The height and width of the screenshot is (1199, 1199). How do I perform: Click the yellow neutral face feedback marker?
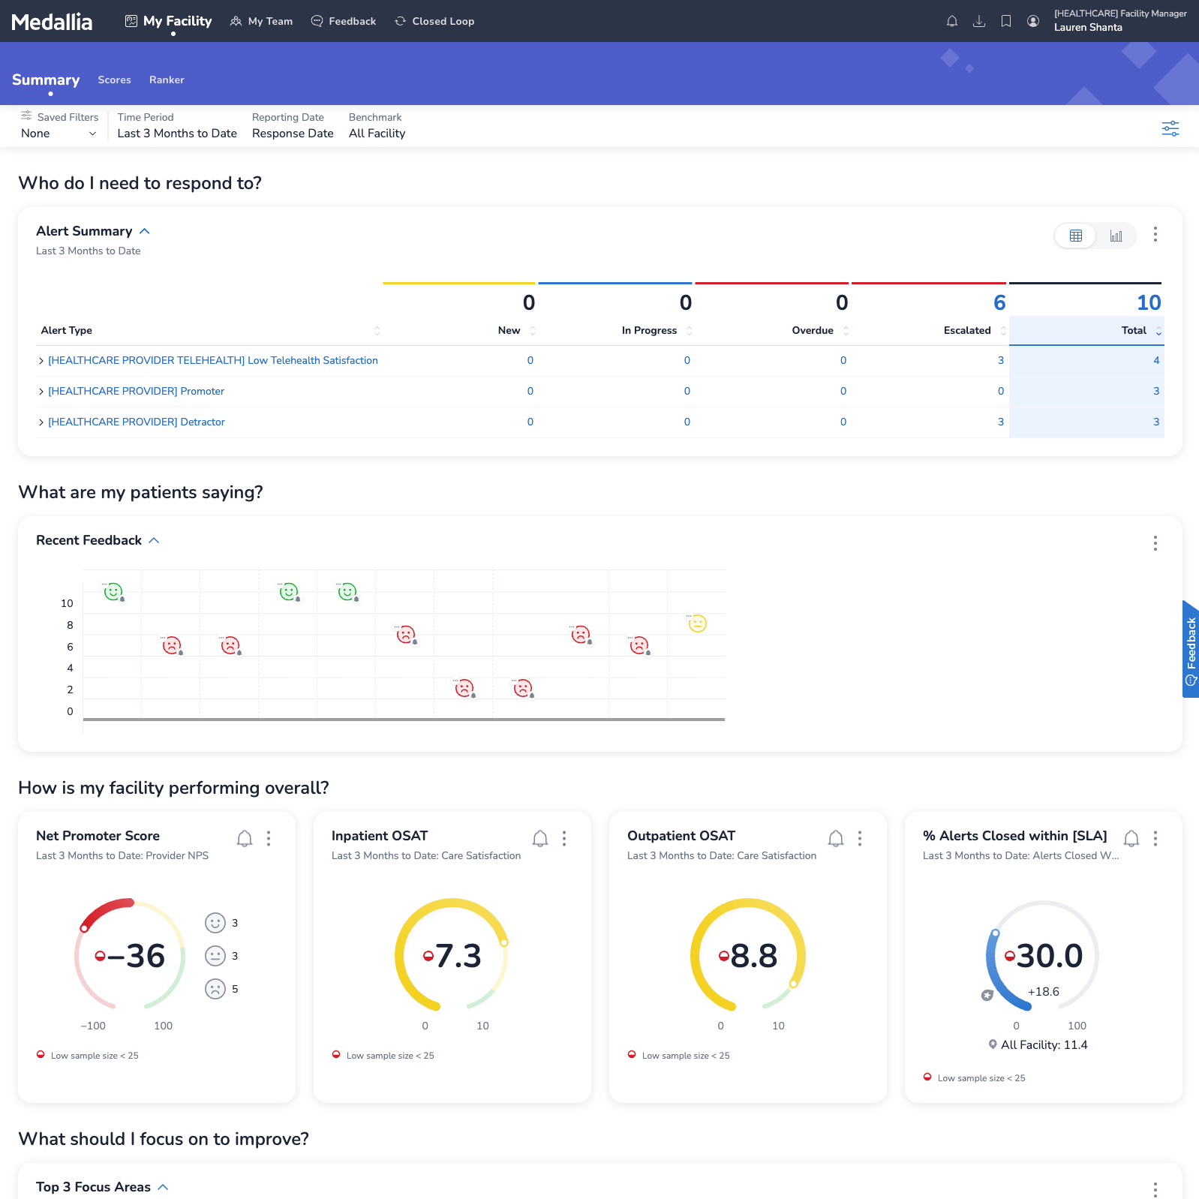[x=697, y=624]
